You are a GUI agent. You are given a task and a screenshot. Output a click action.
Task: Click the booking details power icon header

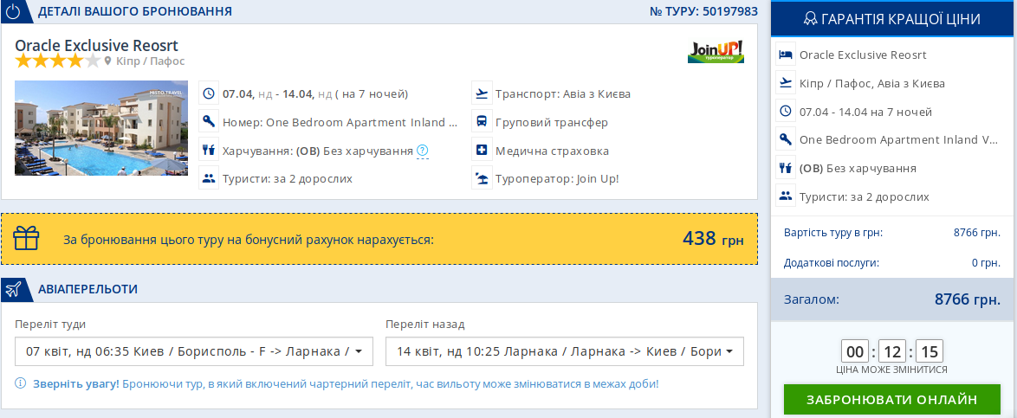click(x=14, y=12)
